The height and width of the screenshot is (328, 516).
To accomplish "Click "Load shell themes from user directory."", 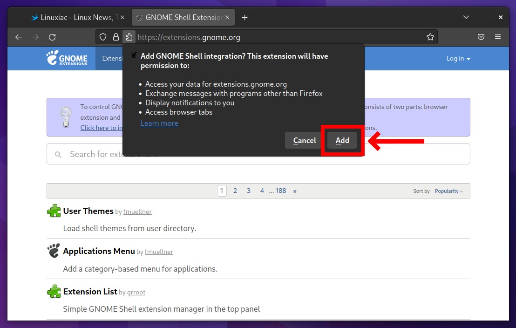I will [x=129, y=228].
